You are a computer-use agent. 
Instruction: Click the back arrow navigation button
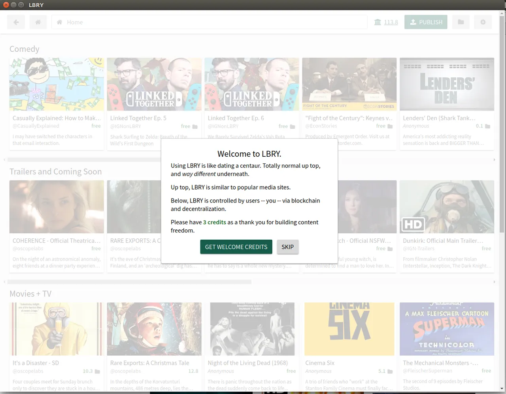point(16,22)
